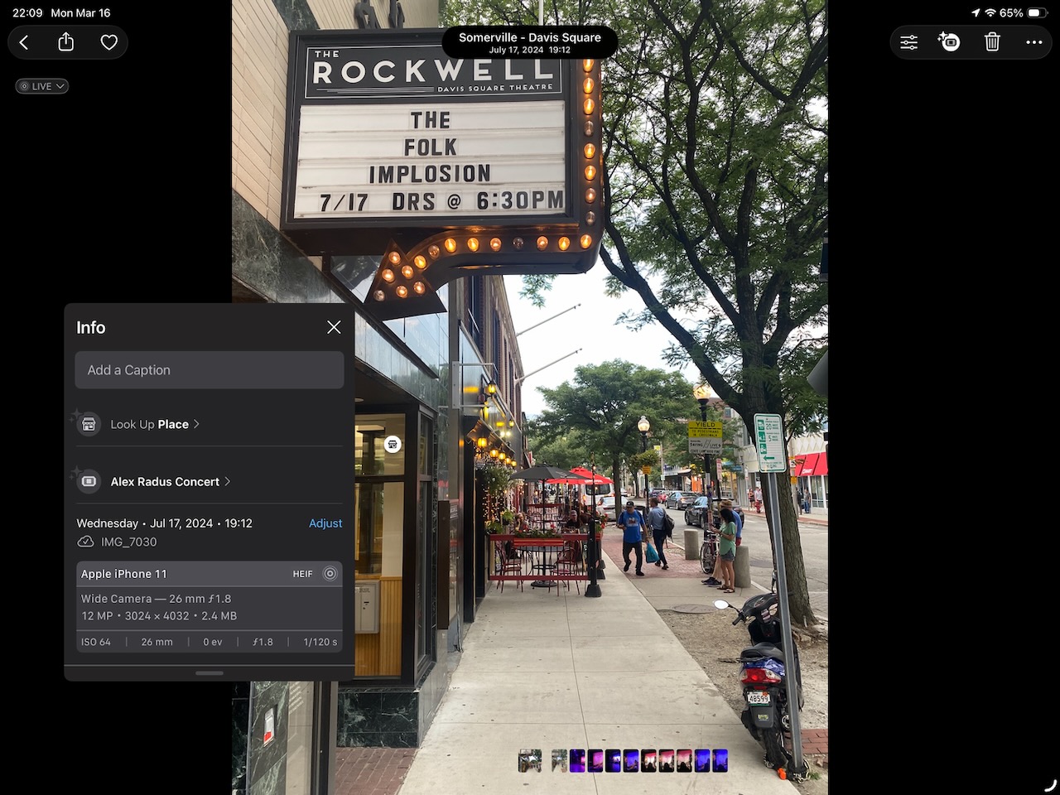Select the Clean Up tool
The image size is (1060, 795).
click(949, 41)
